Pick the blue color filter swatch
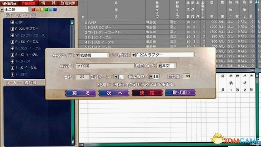The height and width of the screenshot is (147, 261). tap(55, 9)
